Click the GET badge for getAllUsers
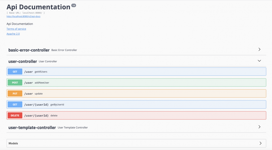This screenshot has width=272, height=150. [15, 72]
